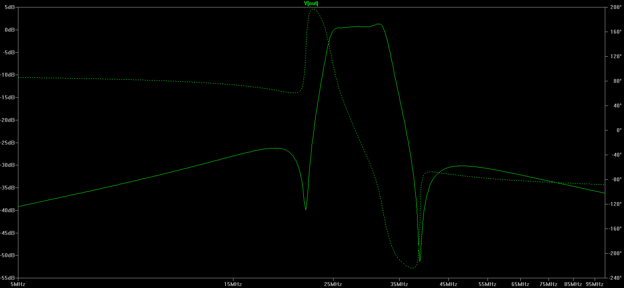Image resolution: width=624 pixels, height=288 pixels.
Task: Click the 0° label on phase axis
Action: pos(619,131)
